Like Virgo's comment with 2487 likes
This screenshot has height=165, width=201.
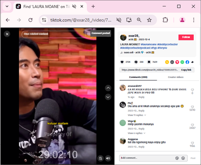click(192, 125)
